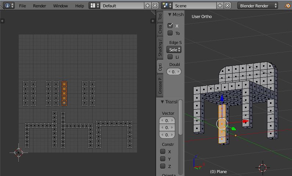Screen dimensions: 292x176
Task: Switch to the Options tab
Action: (x=160, y=67)
